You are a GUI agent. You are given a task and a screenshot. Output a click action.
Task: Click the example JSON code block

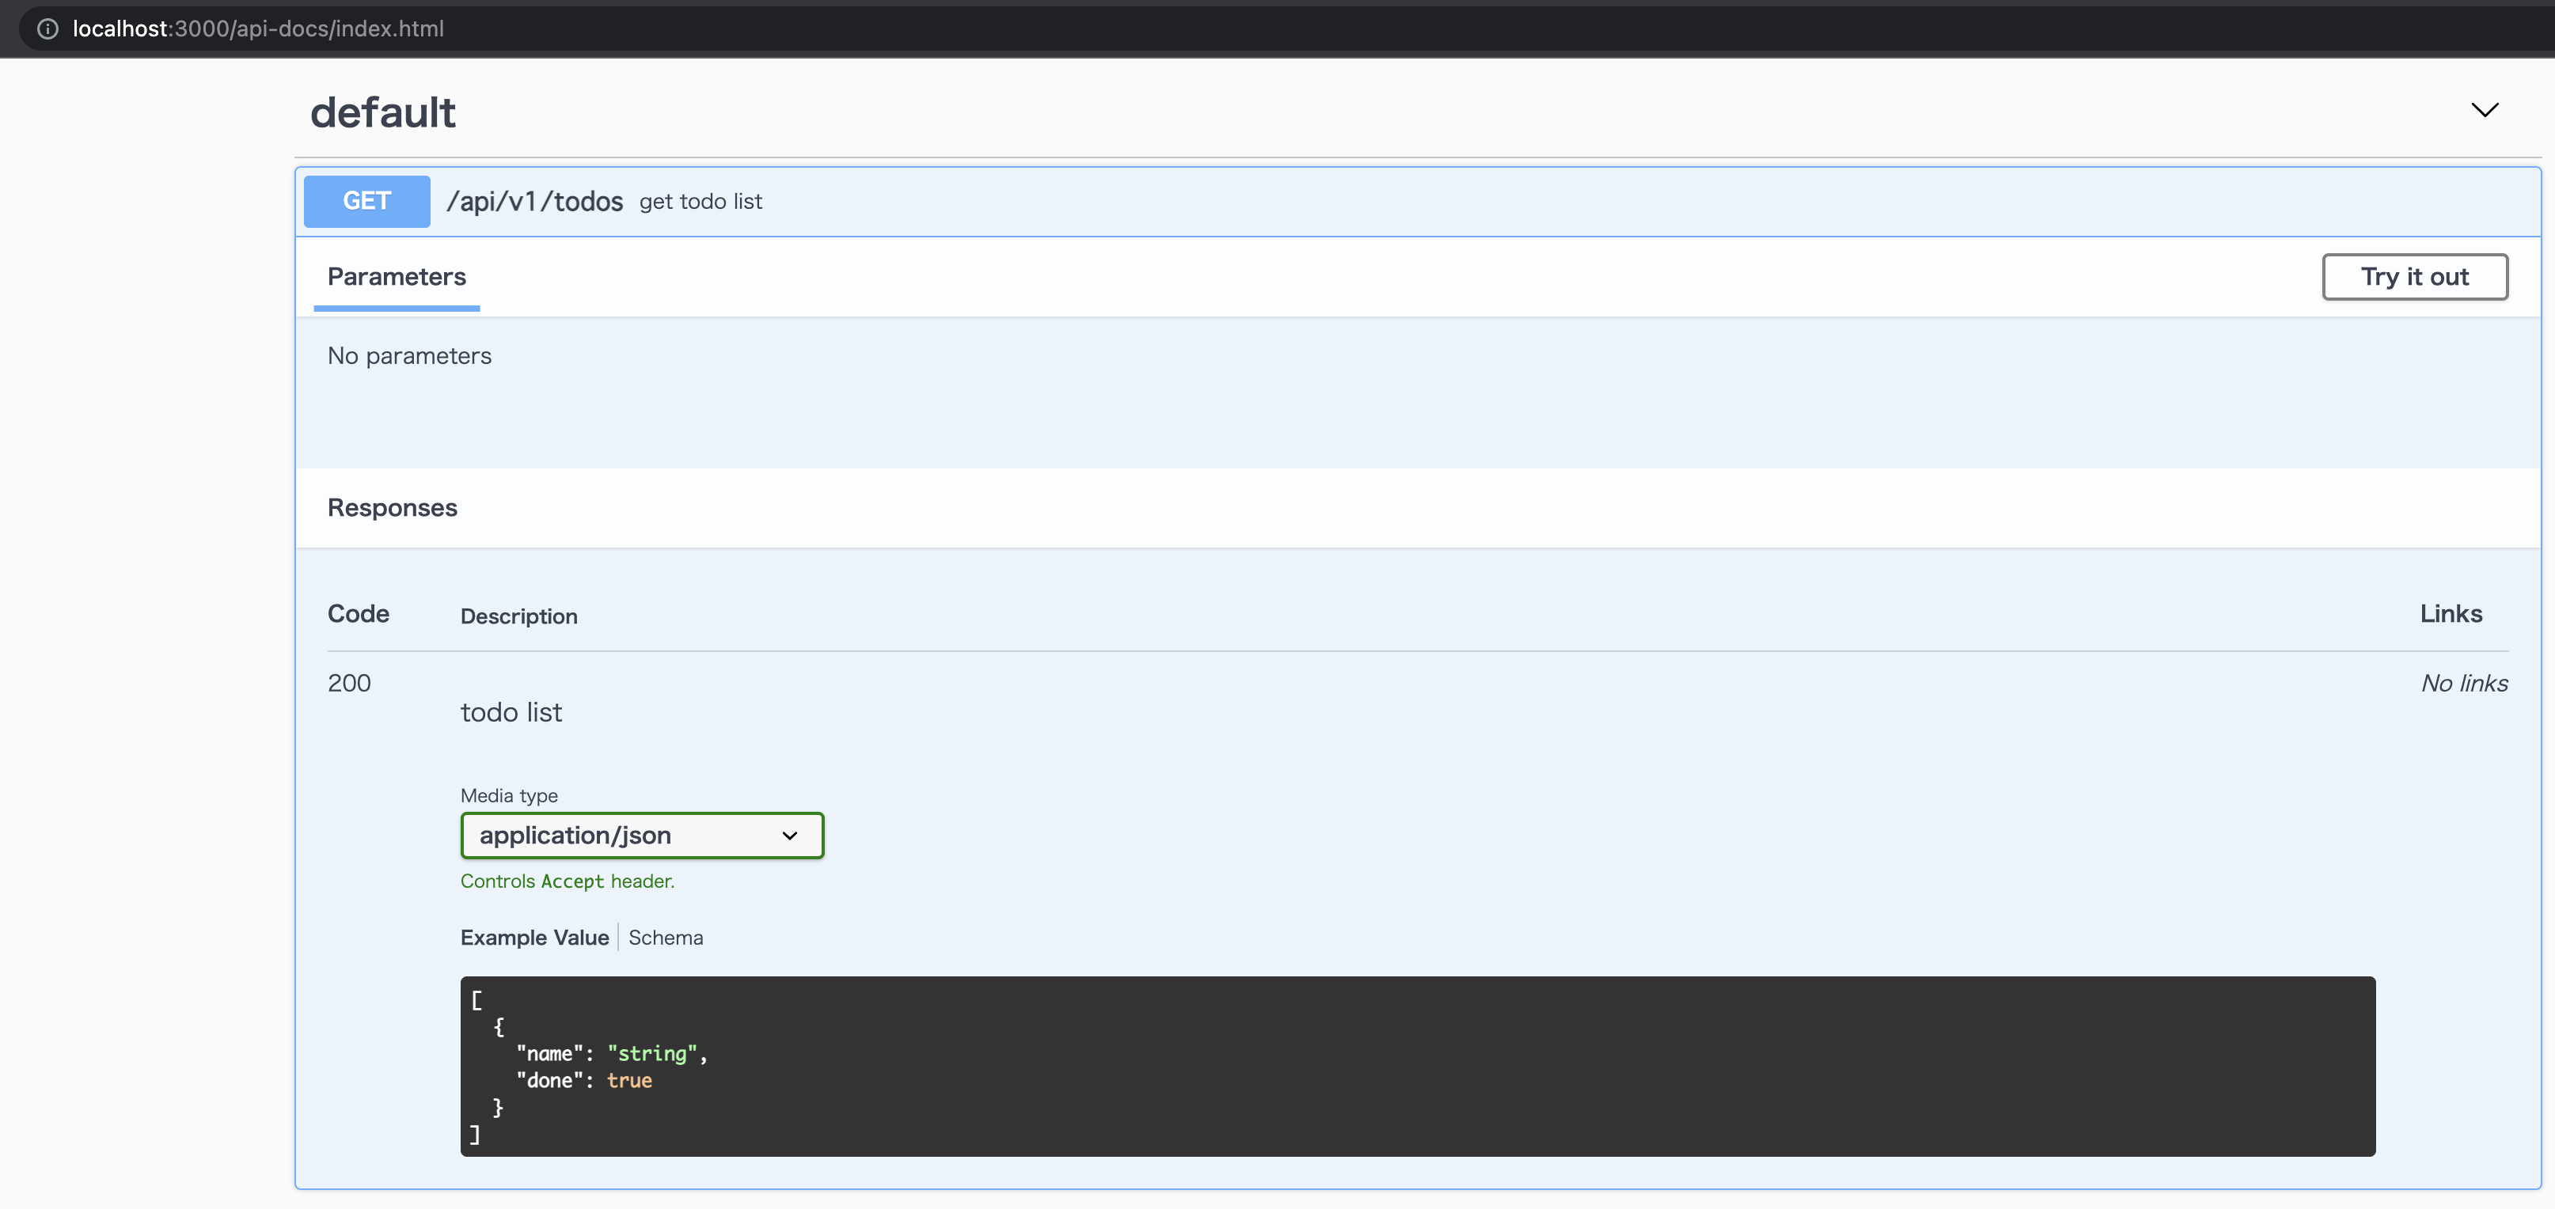coord(1416,1065)
